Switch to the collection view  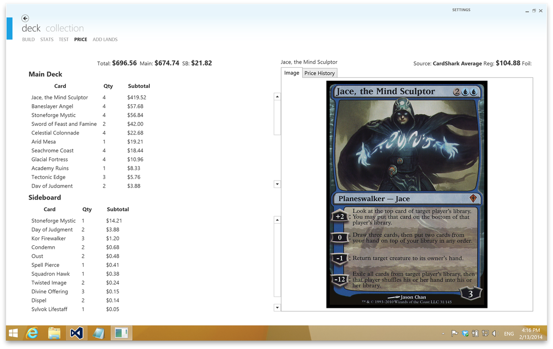pos(65,28)
